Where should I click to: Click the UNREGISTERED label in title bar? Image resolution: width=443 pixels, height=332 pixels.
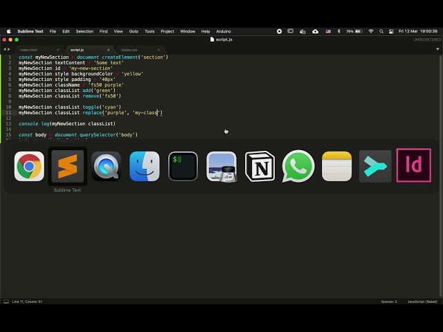(427, 39)
